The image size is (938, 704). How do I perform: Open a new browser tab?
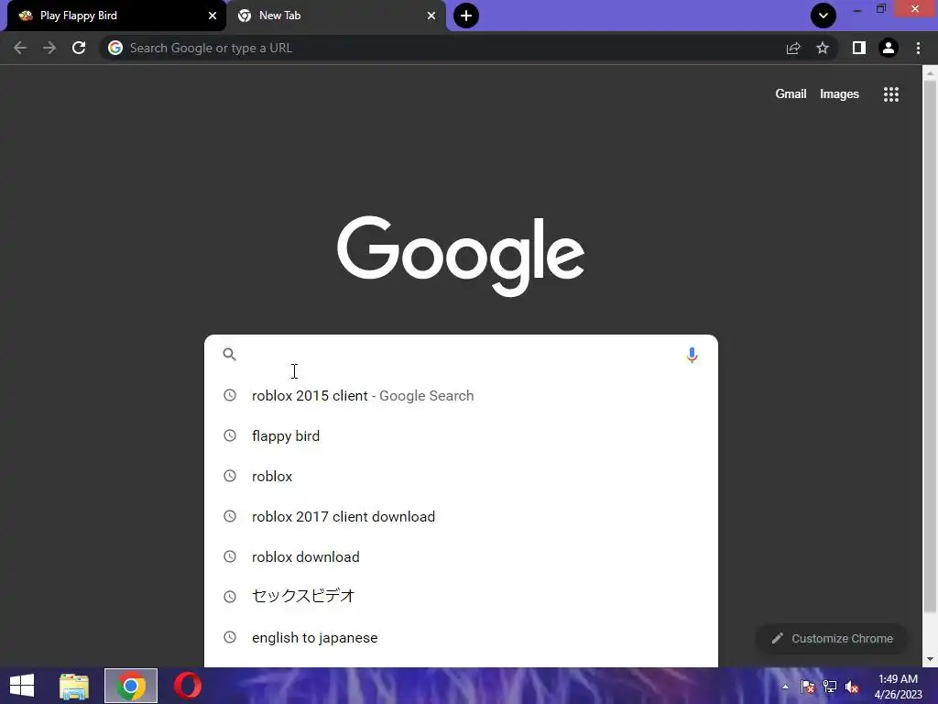(466, 16)
